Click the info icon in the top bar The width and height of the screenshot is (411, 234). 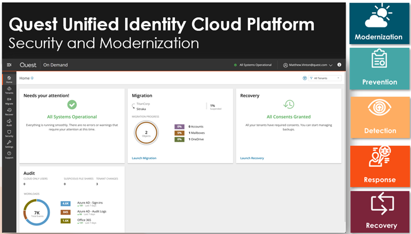(x=339, y=65)
